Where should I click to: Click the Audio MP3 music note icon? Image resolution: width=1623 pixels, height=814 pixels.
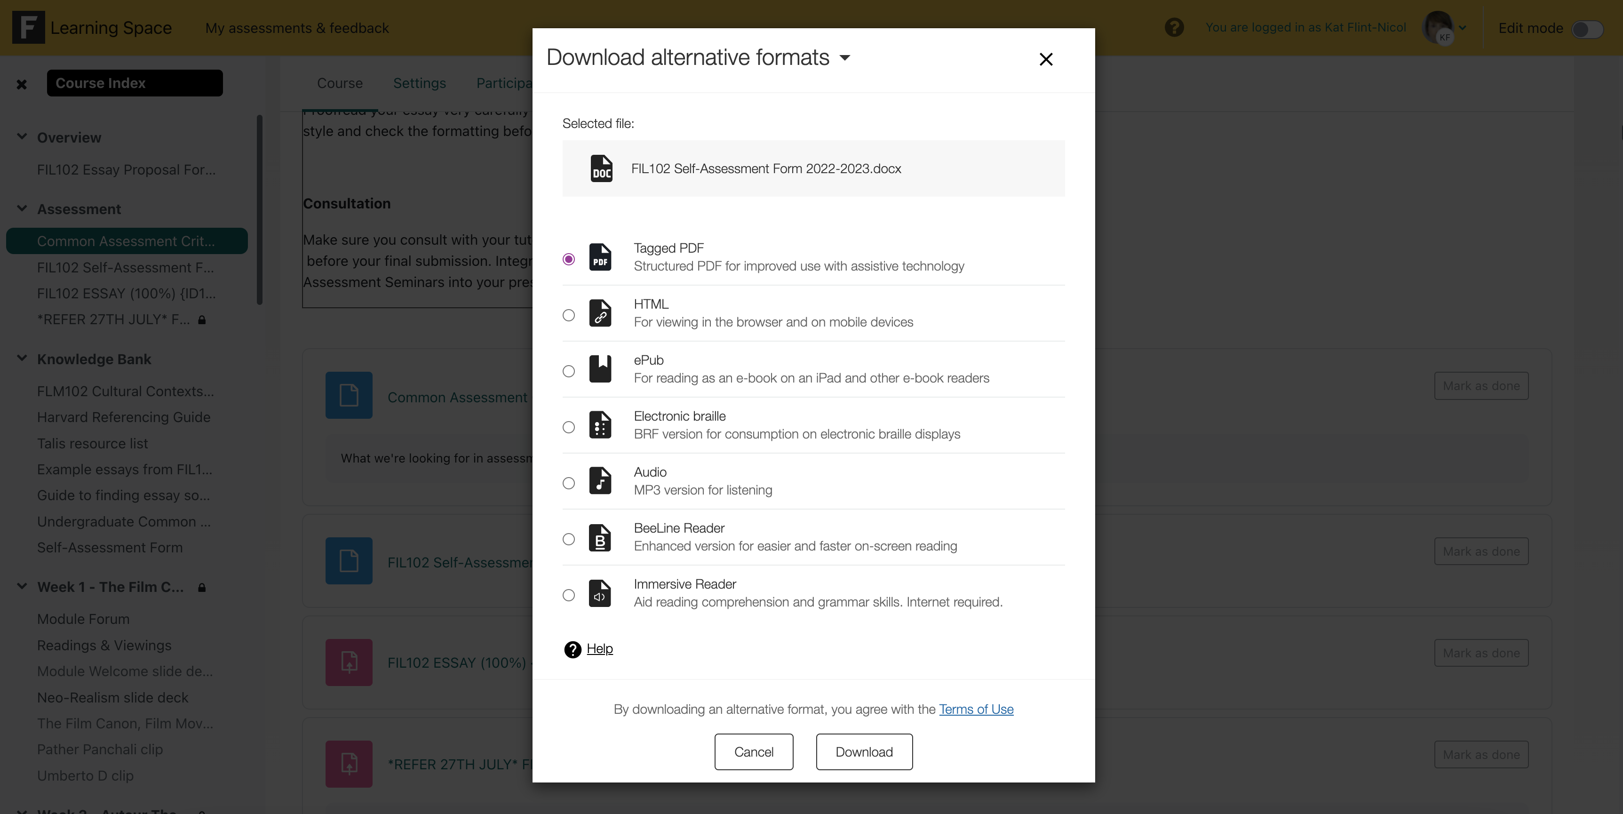tap(600, 481)
